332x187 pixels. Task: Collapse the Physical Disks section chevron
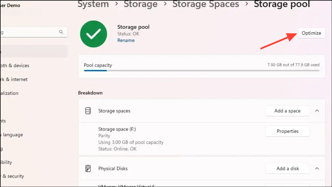[x=317, y=168]
